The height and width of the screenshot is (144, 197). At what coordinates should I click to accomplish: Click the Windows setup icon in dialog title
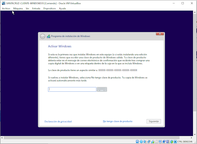[49, 36]
